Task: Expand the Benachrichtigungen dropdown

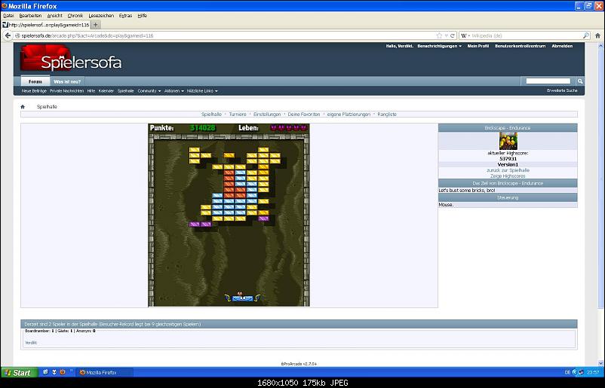Action: (439, 46)
